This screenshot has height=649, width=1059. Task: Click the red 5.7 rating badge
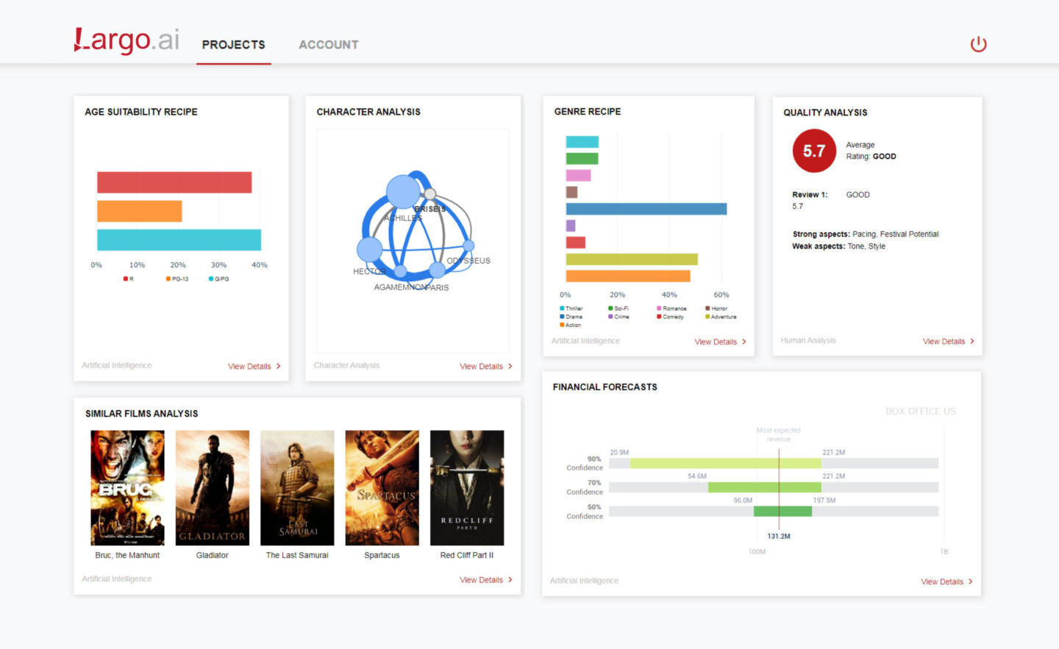tap(814, 151)
